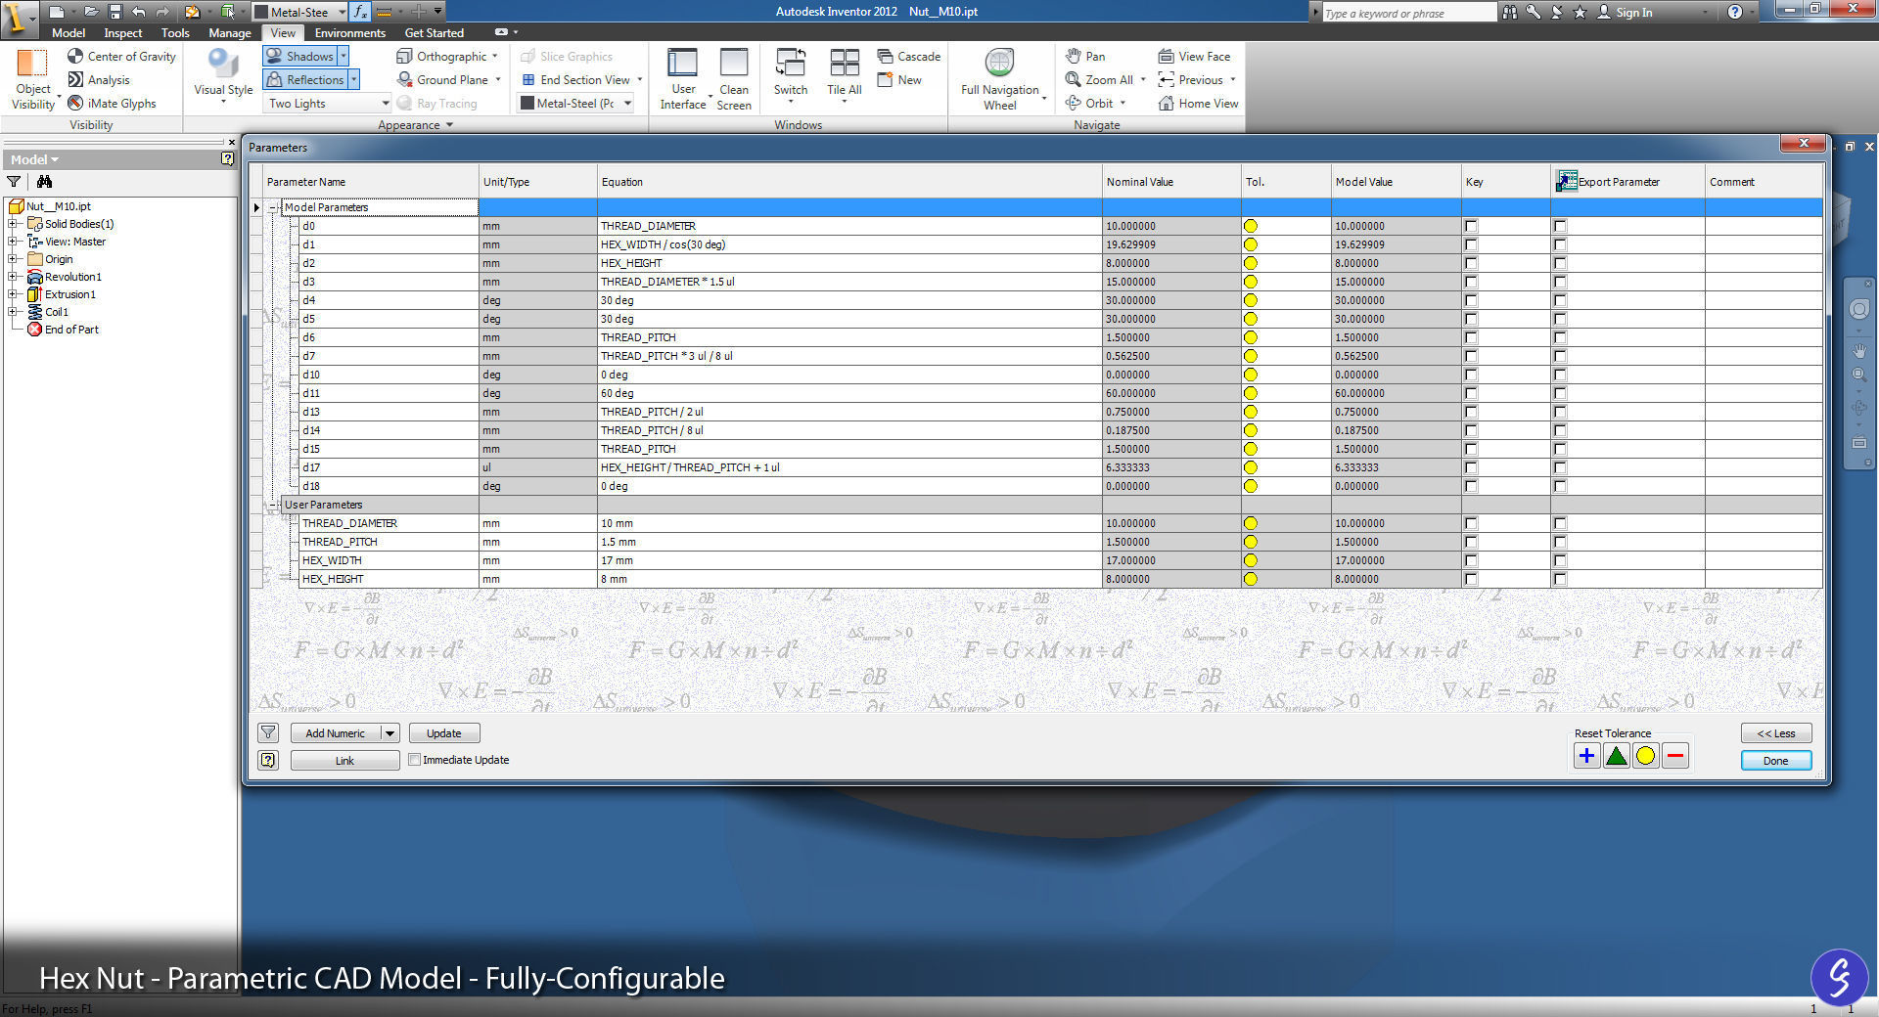The height and width of the screenshot is (1017, 1879).
Task: Toggle iMate Glyphs display
Action: [112, 104]
